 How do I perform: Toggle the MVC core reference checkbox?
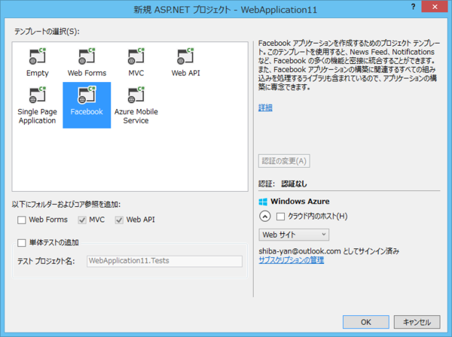[82, 220]
